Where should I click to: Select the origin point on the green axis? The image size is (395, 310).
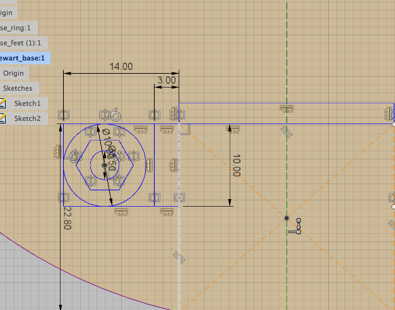coord(286,218)
